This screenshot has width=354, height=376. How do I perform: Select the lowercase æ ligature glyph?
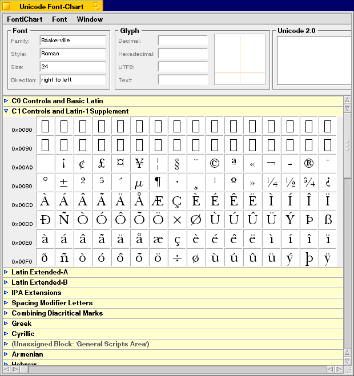click(x=158, y=238)
